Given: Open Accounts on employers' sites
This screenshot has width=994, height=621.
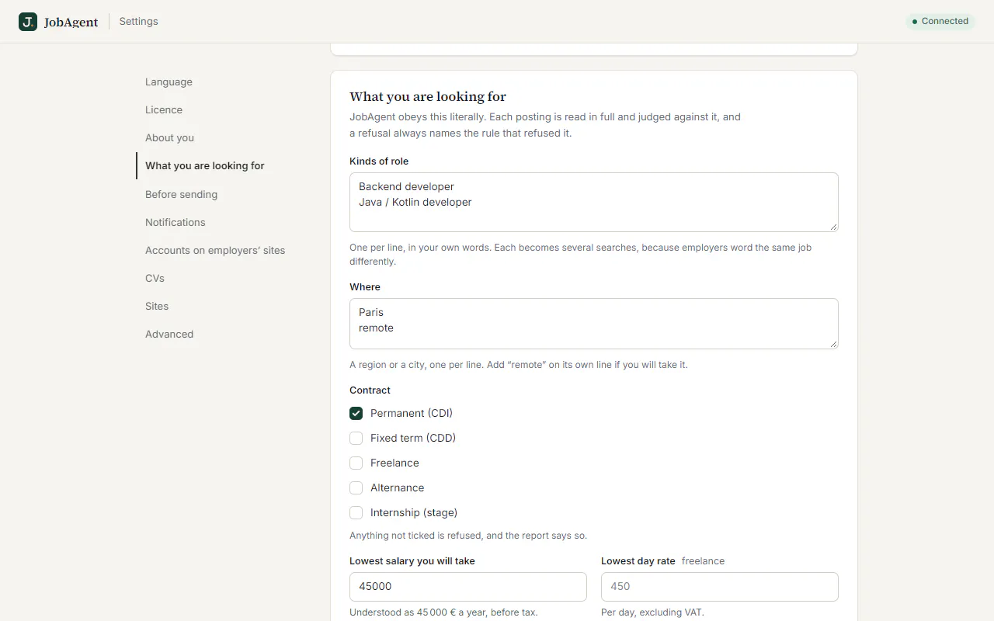Looking at the screenshot, I should (x=215, y=250).
